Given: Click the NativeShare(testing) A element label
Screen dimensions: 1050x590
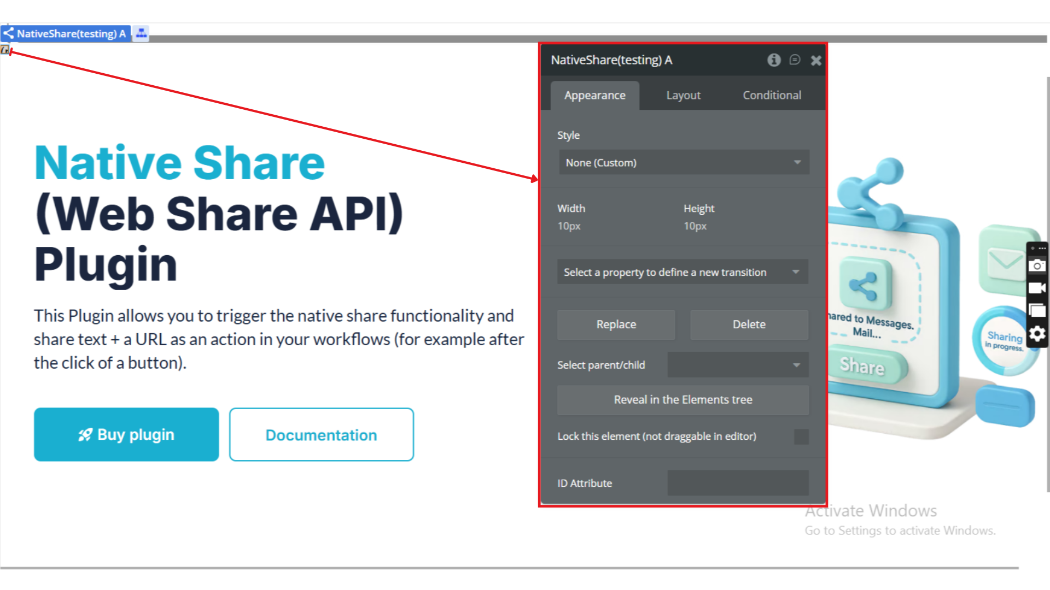Looking at the screenshot, I should (71, 34).
